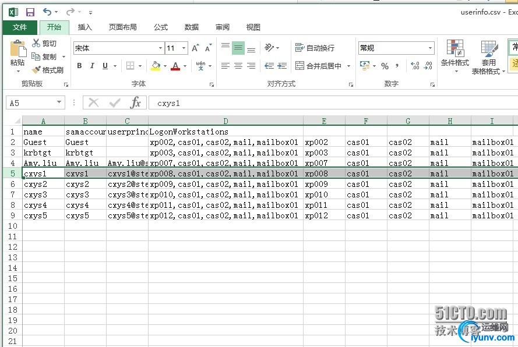Click the Redo arrow icon
This screenshot has height=347, width=518.
pyautogui.click(x=70, y=12)
